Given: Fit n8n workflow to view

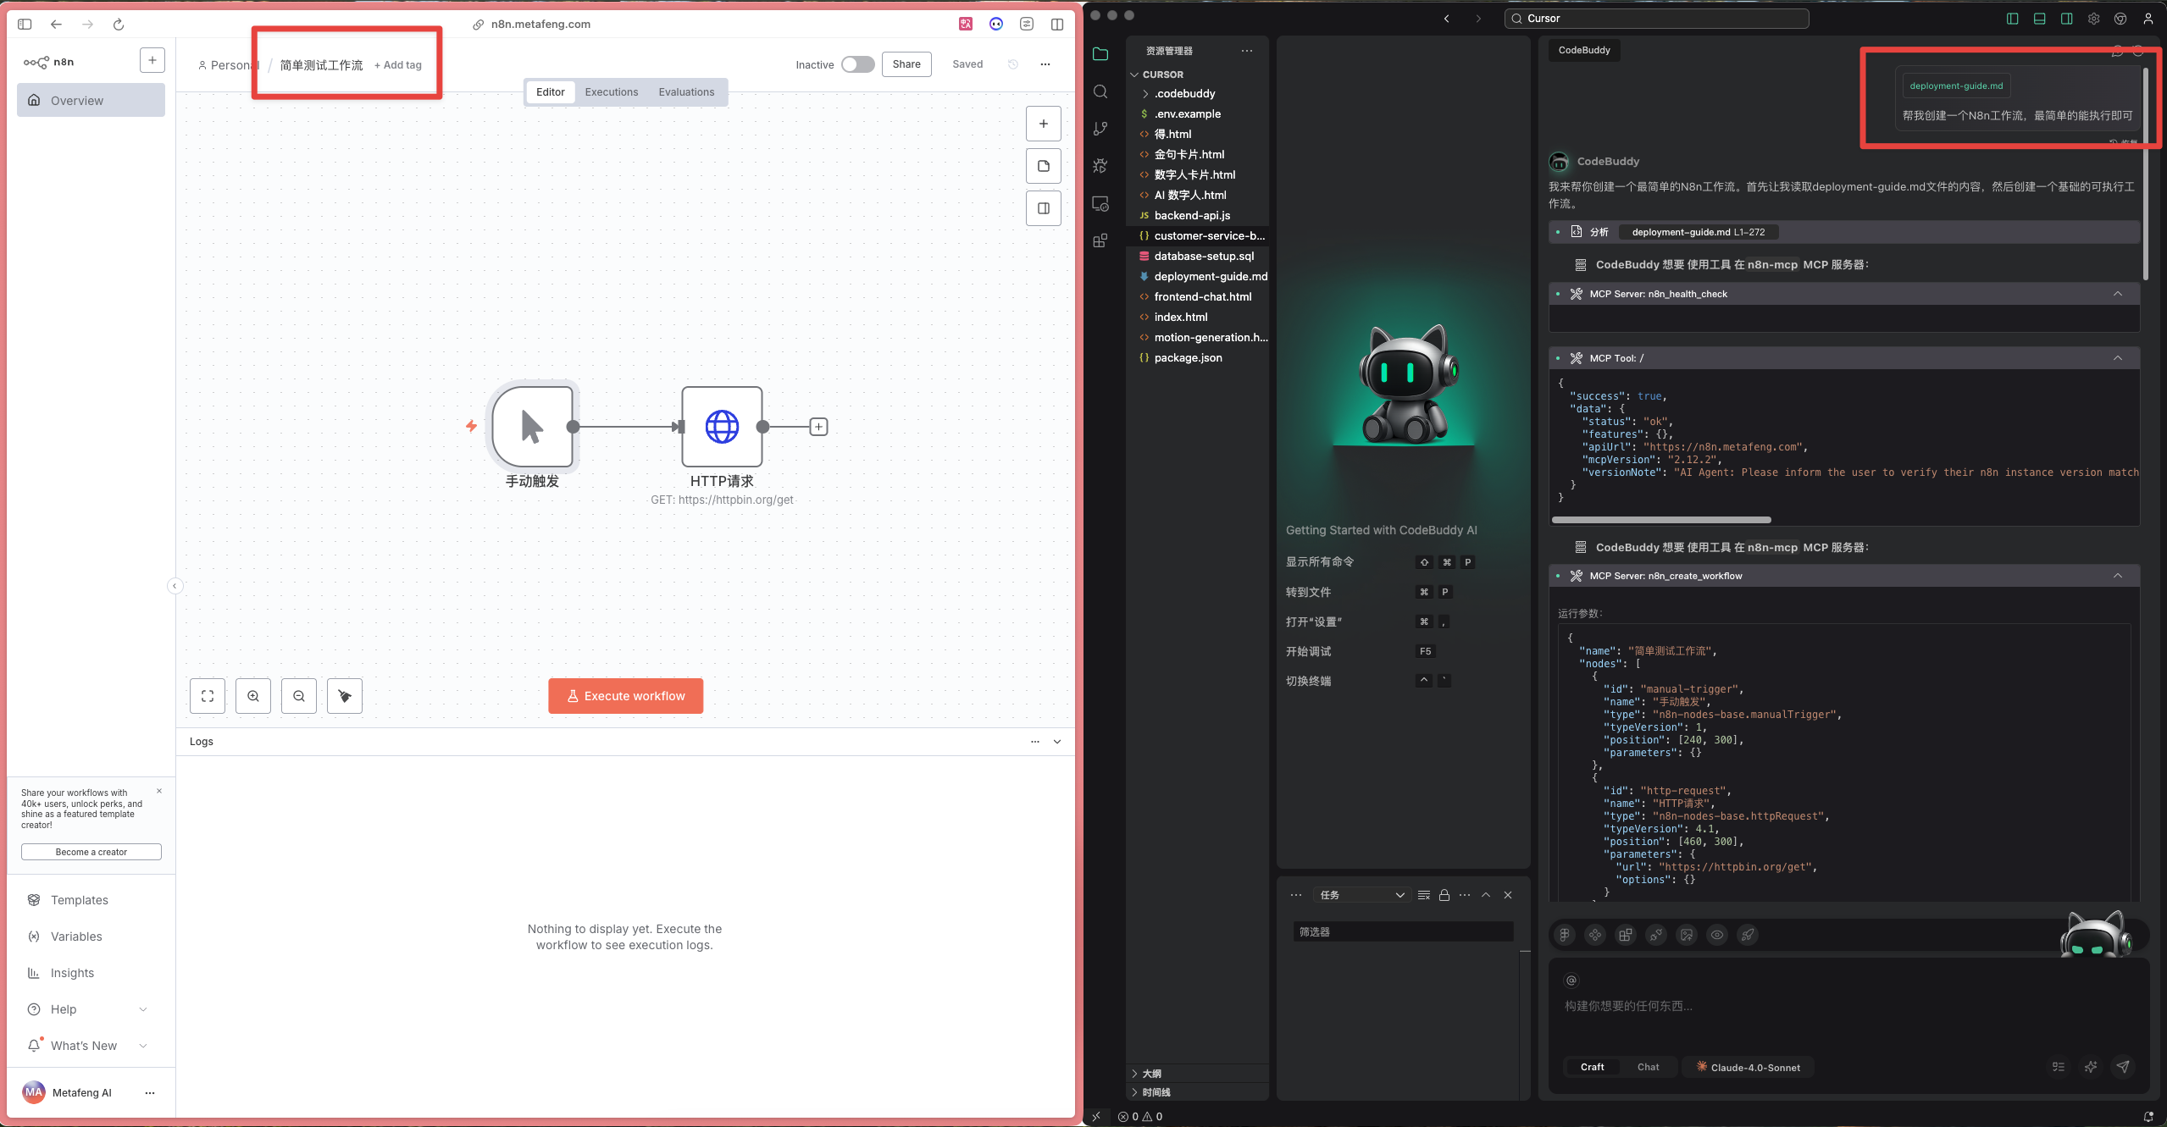Looking at the screenshot, I should tap(208, 696).
